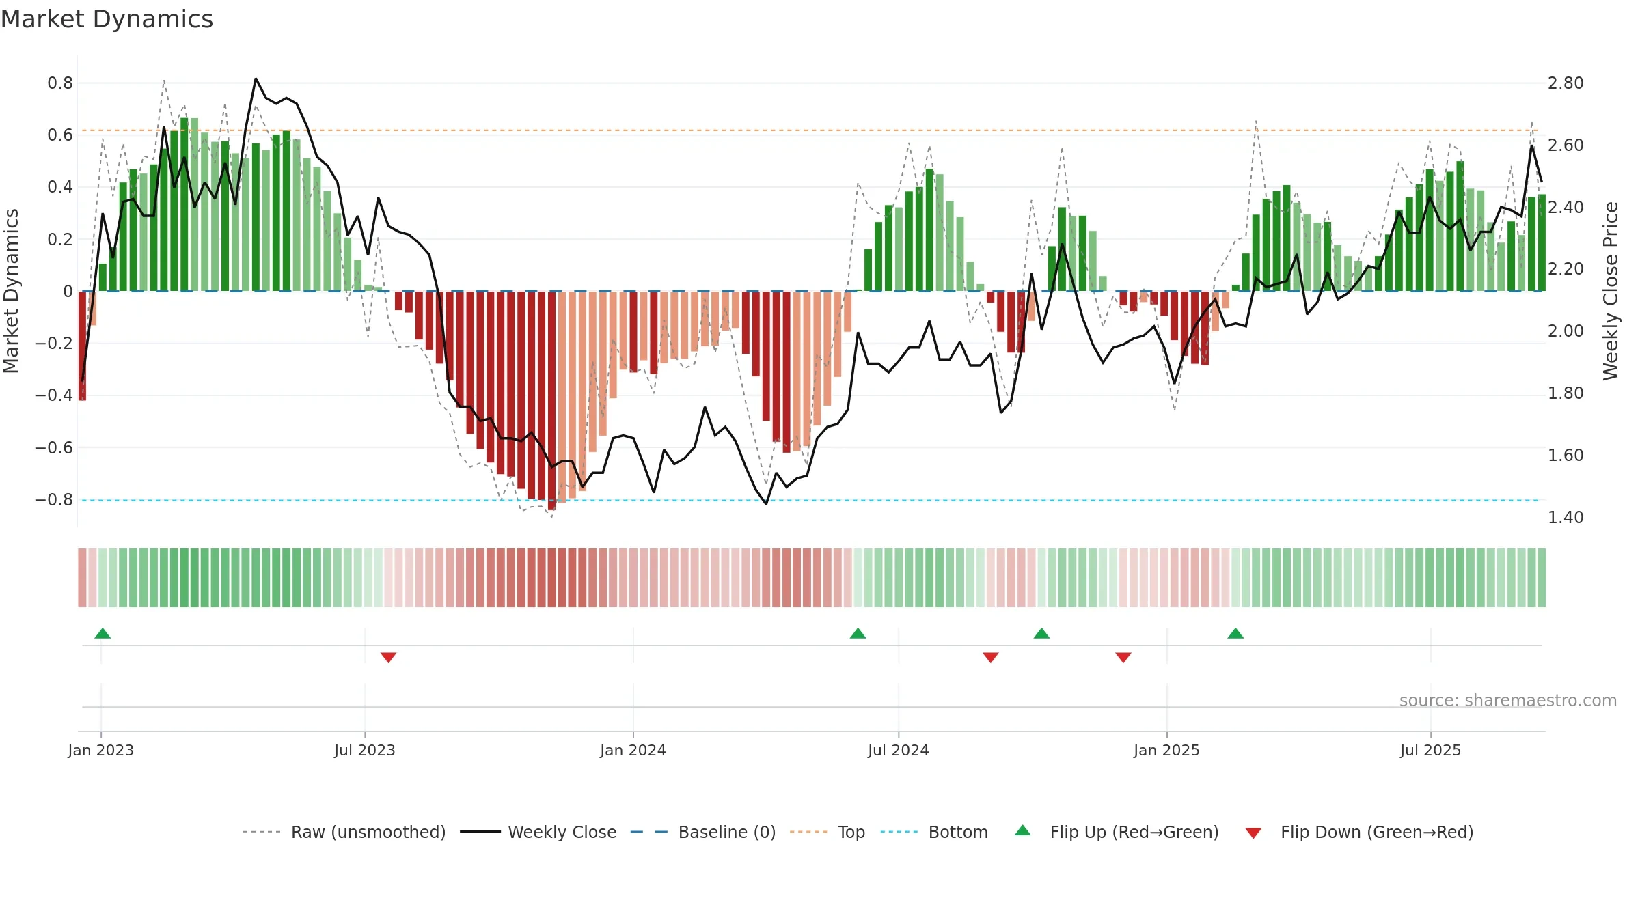
Task: Toggle the Bottom legend entry
Action: (x=934, y=832)
